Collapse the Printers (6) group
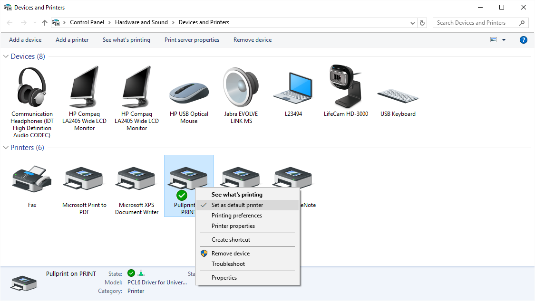The width and height of the screenshot is (535, 301). pos(6,148)
